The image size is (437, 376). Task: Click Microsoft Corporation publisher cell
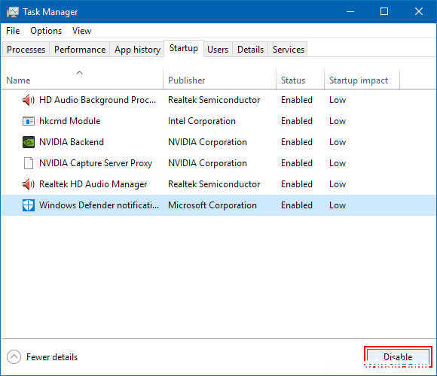click(212, 205)
